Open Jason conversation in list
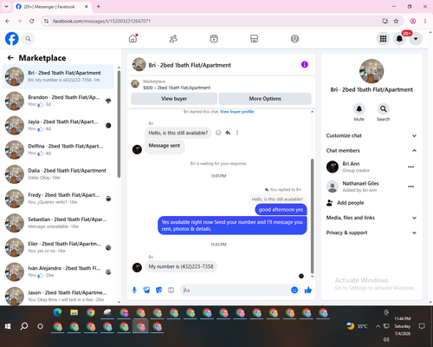Viewport: 433px width, 347px height. click(58, 296)
